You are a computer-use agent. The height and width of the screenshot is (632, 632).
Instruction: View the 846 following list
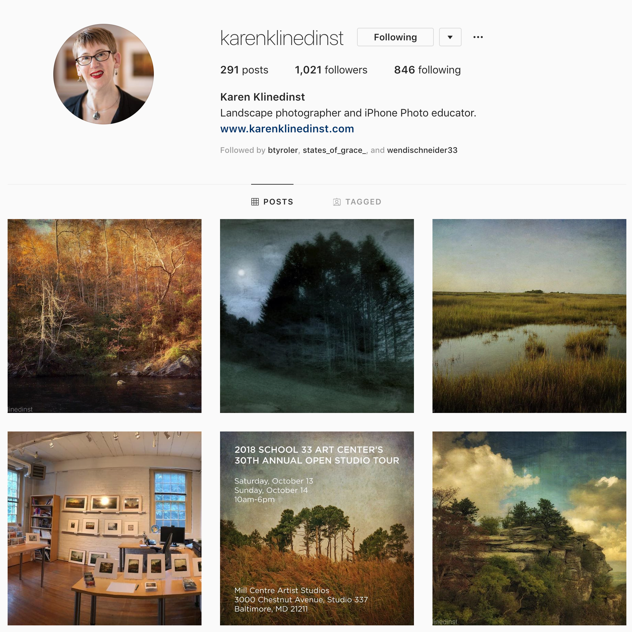pyautogui.click(x=427, y=70)
